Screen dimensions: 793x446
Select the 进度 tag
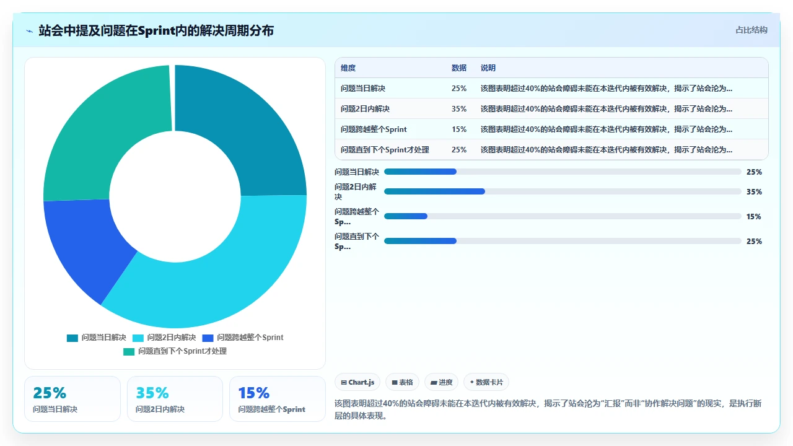click(x=441, y=382)
